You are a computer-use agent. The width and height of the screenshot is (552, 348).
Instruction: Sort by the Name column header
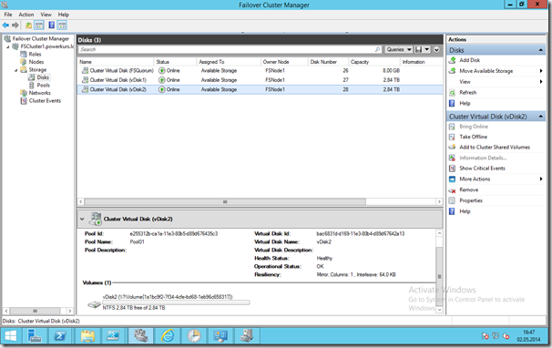click(x=116, y=62)
